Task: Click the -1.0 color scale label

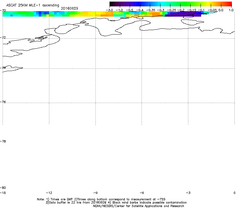Action: click(119, 10)
